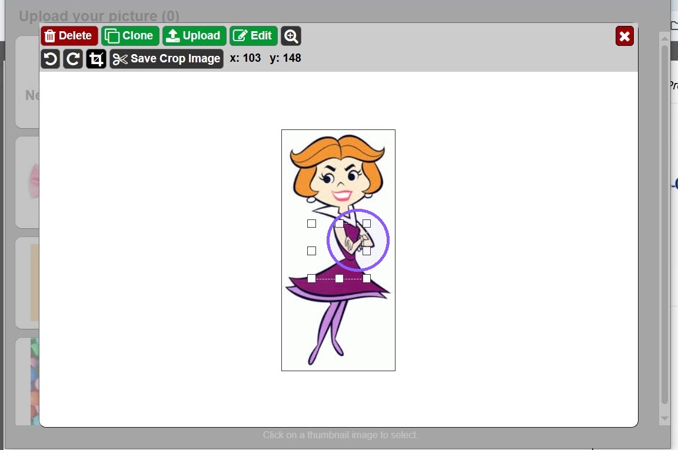The height and width of the screenshot is (450, 678).
Task: Close the picture editor dialog
Action: (x=624, y=36)
